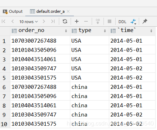Image resolution: width=157 pixels, height=130 pixels.
Task: Click order_no 10103043501575 in row 10
Action: tap(40, 124)
